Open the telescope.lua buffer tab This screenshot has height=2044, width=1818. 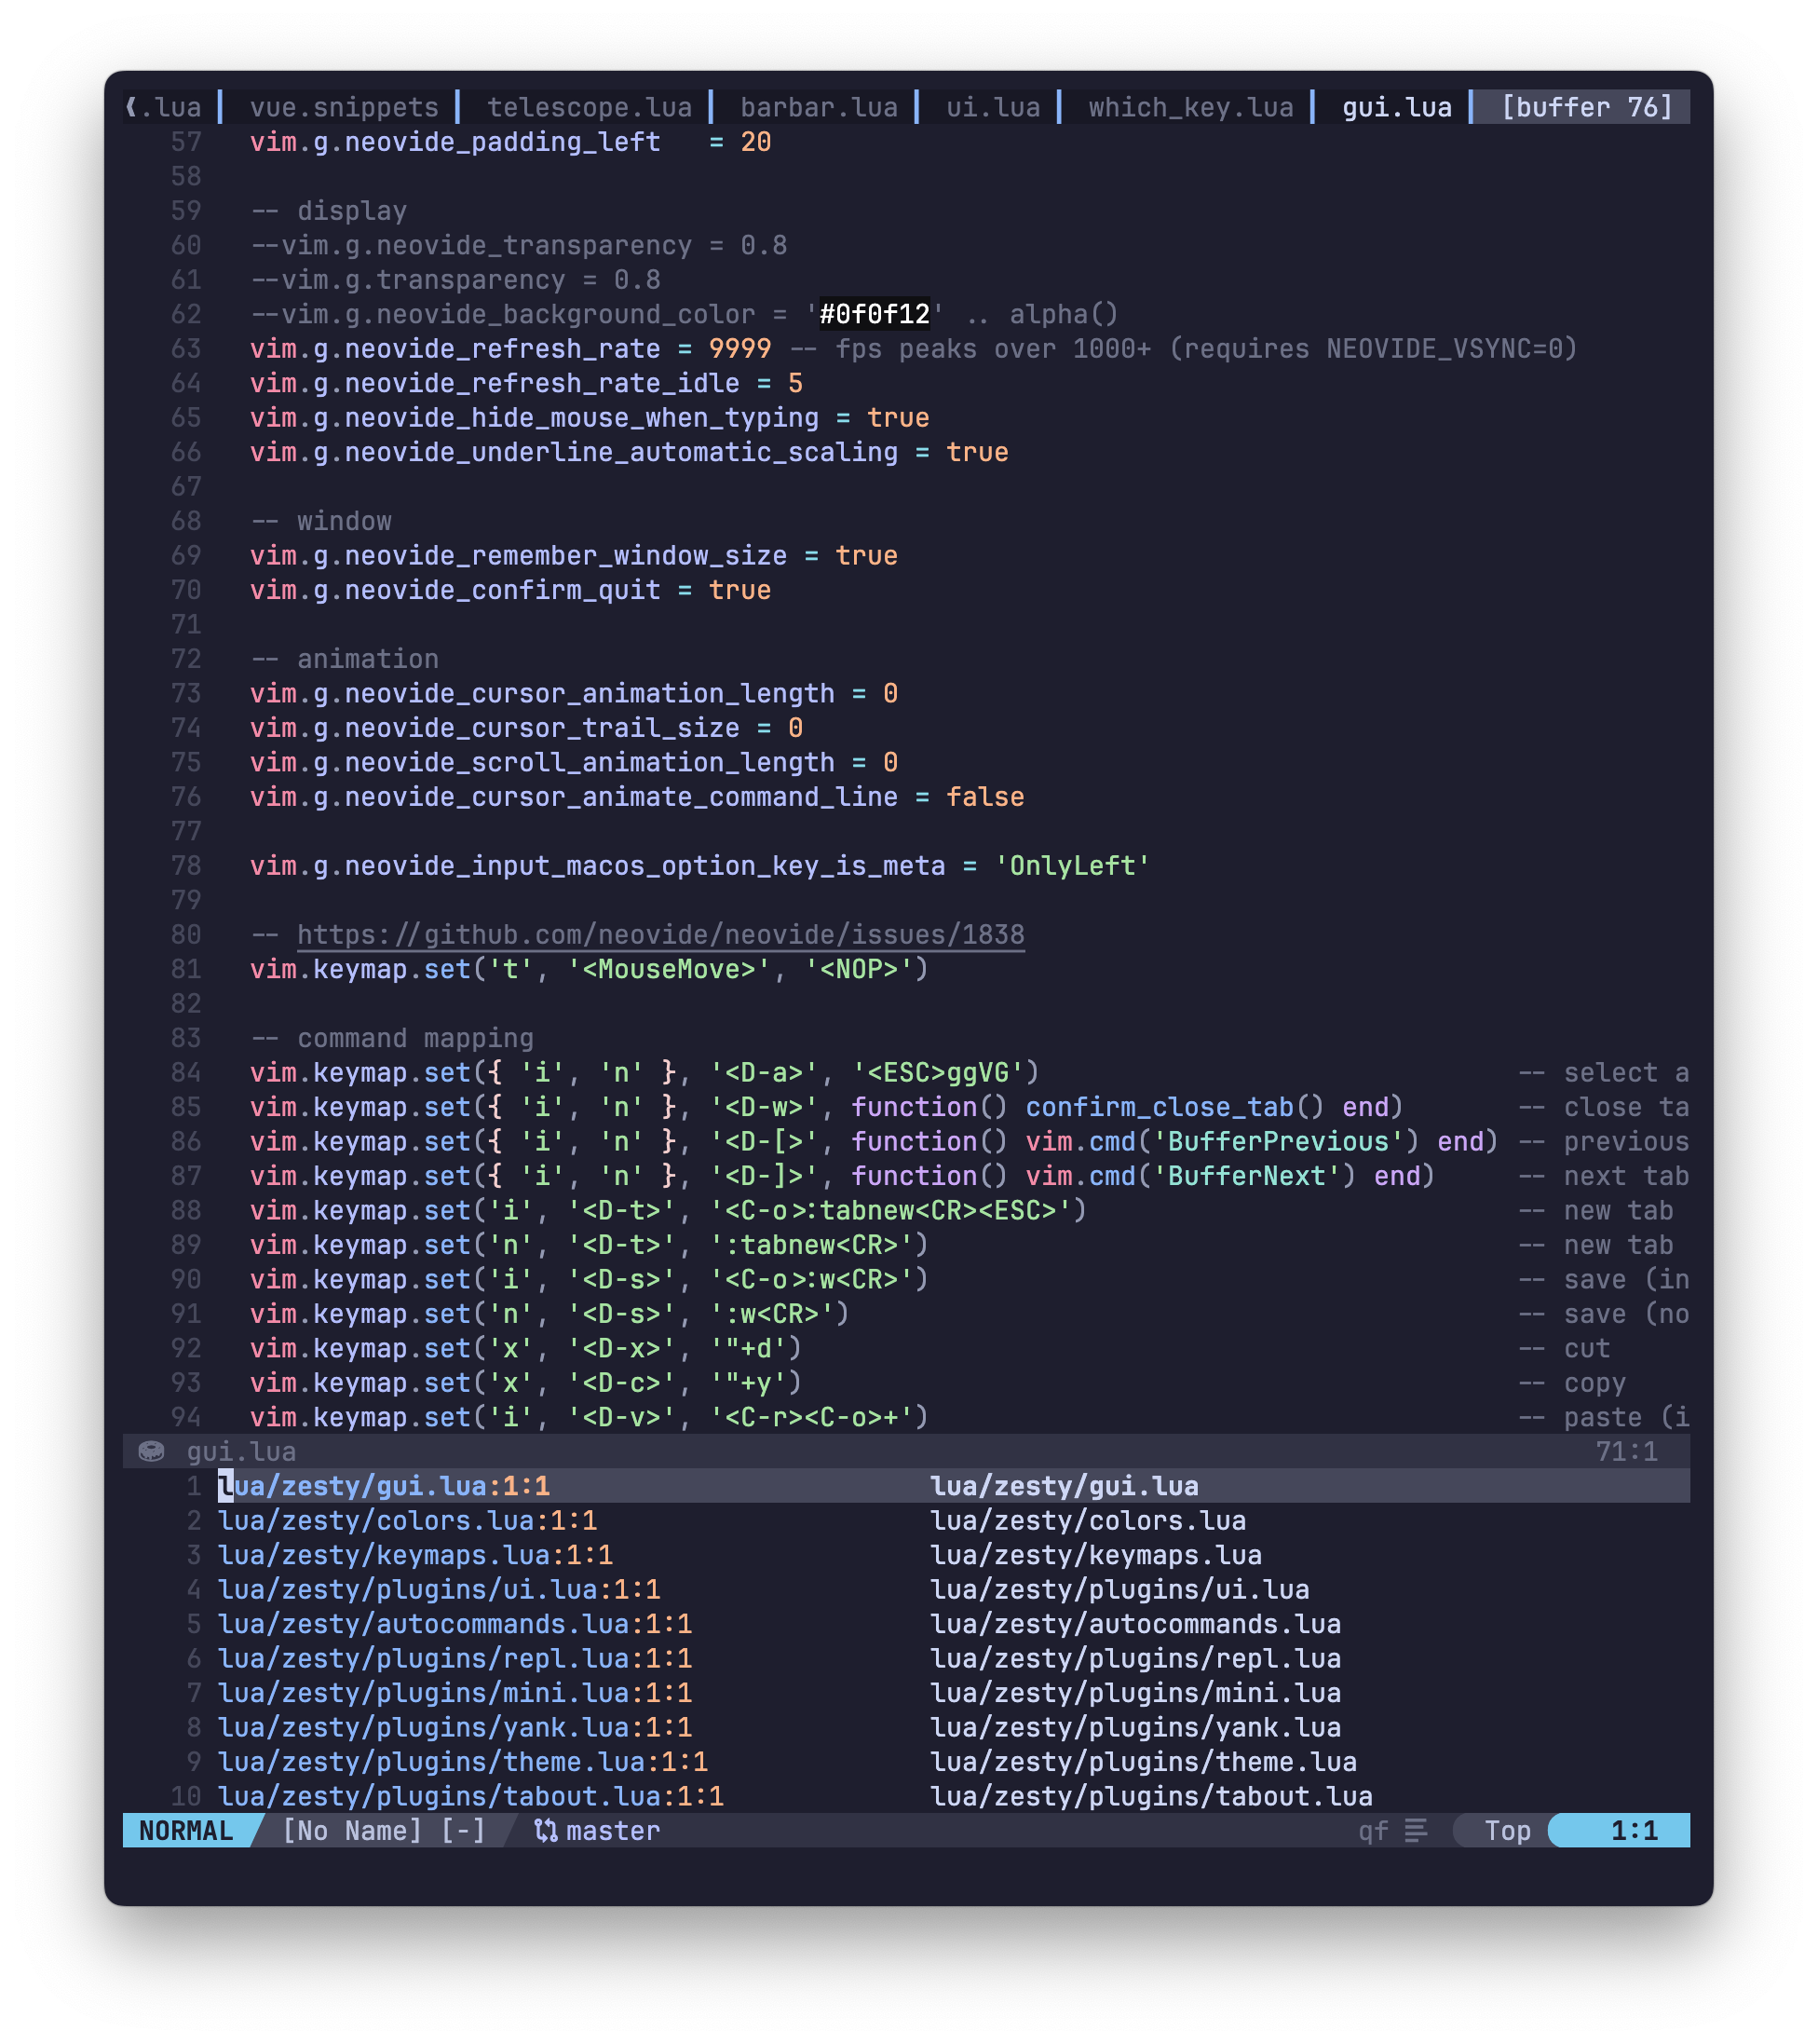(589, 107)
